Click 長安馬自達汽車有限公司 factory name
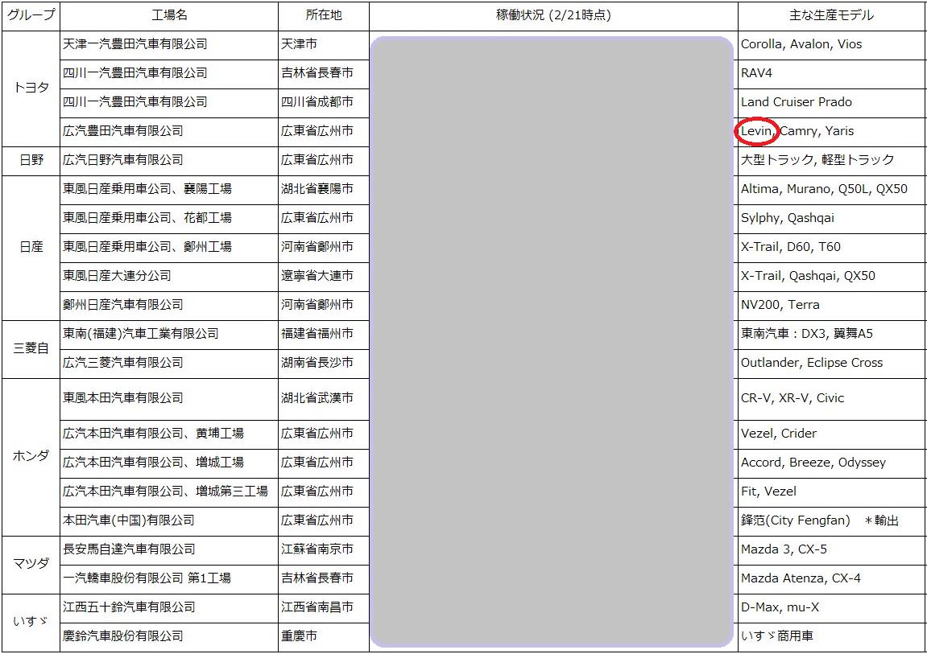This screenshot has width=927, height=654. tap(129, 549)
